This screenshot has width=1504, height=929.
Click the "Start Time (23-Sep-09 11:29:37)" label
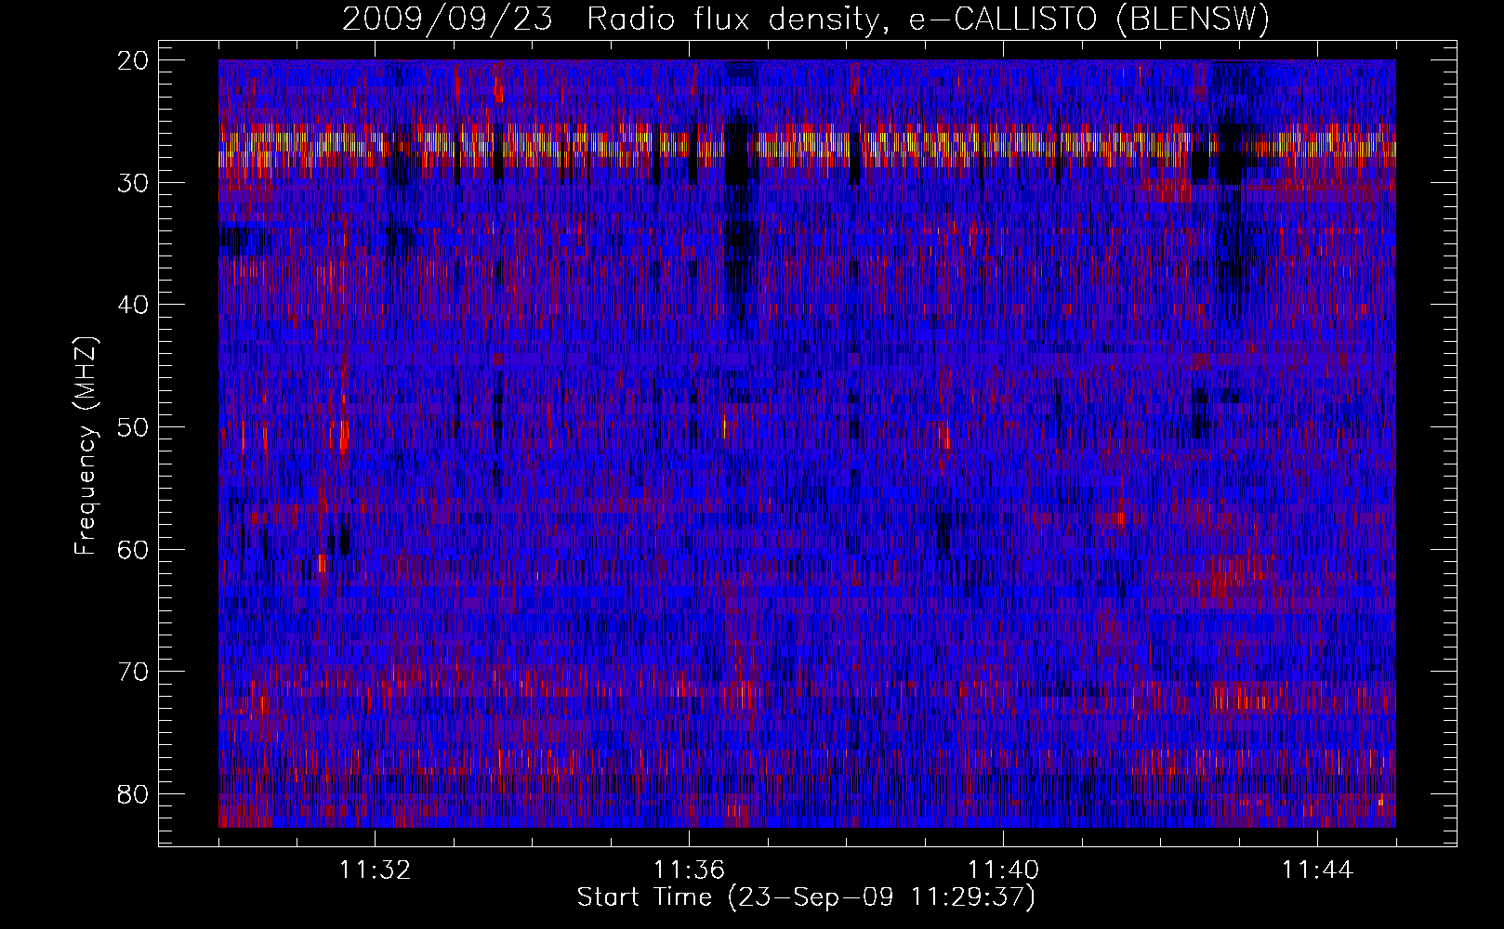806,897
